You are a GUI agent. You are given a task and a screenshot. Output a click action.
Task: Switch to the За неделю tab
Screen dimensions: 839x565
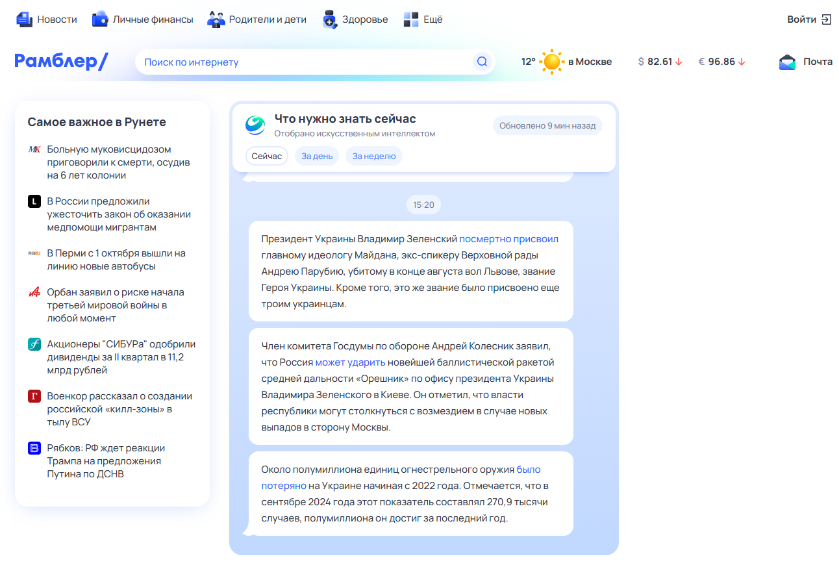point(373,157)
